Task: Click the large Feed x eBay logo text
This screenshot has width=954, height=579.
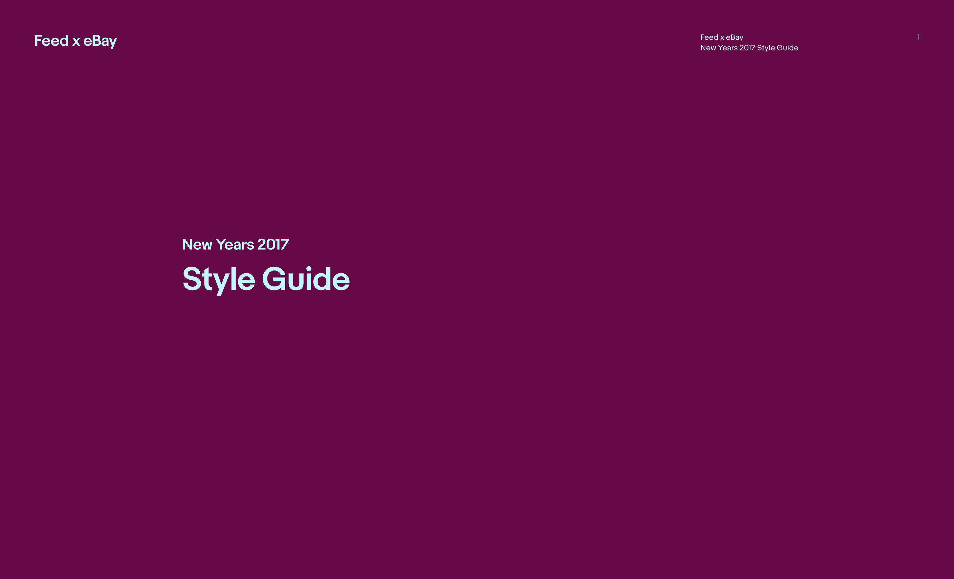Action: 75,41
